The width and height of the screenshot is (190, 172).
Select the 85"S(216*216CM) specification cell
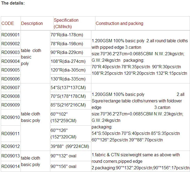click(68, 105)
